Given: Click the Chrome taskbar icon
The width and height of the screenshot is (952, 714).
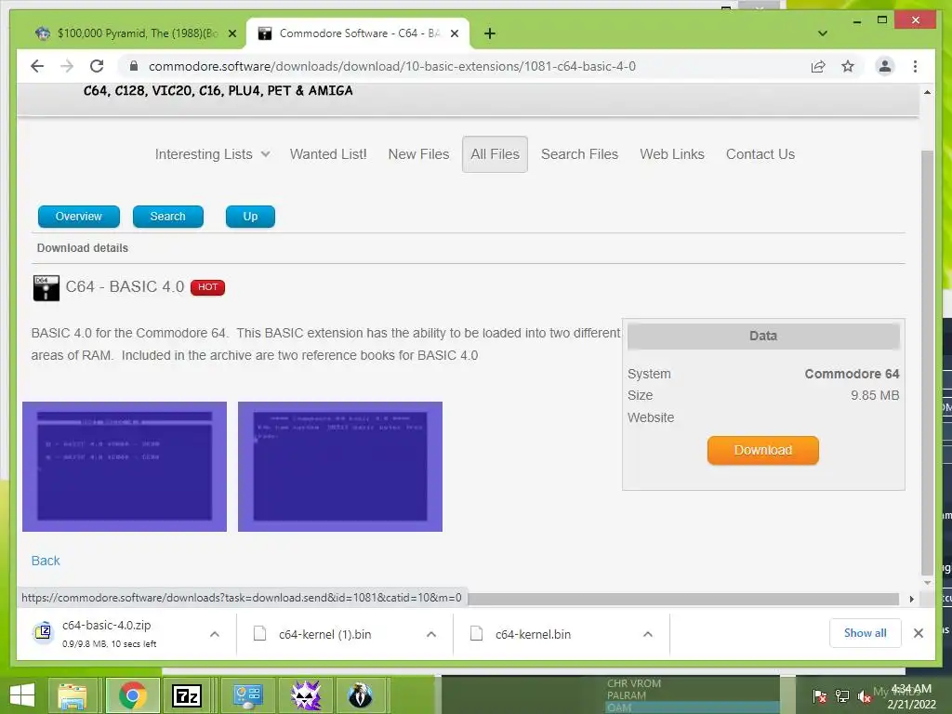Looking at the screenshot, I should [133, 695].
